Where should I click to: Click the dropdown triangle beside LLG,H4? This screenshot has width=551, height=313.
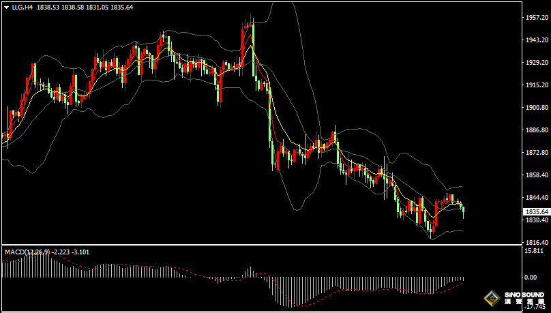tap(6, 7)
